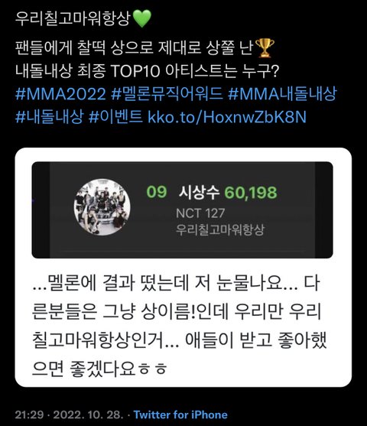
Task: Open the quoted post text about 멜론 결과
Action: pyautogui.click(x=179, y=326)
